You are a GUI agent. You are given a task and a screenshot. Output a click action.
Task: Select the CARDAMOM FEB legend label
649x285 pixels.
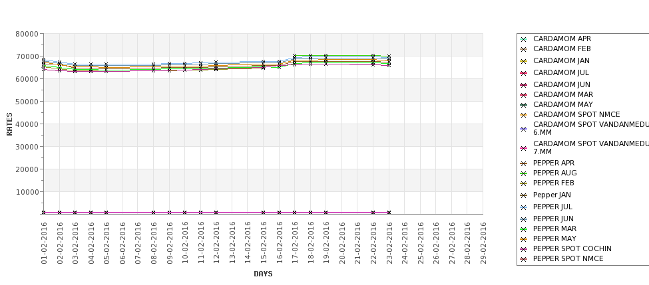click(562, 48)
